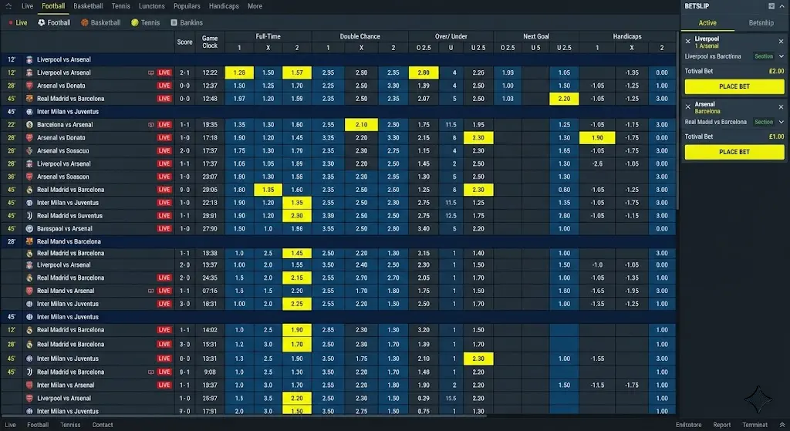Open Live tab in the top navigation bar
The height and width of the screenshot is (431, 790).
[27, 6]
